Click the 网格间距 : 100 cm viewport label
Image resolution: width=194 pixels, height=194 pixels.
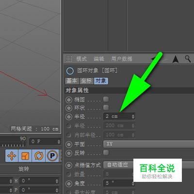[34, 129]
